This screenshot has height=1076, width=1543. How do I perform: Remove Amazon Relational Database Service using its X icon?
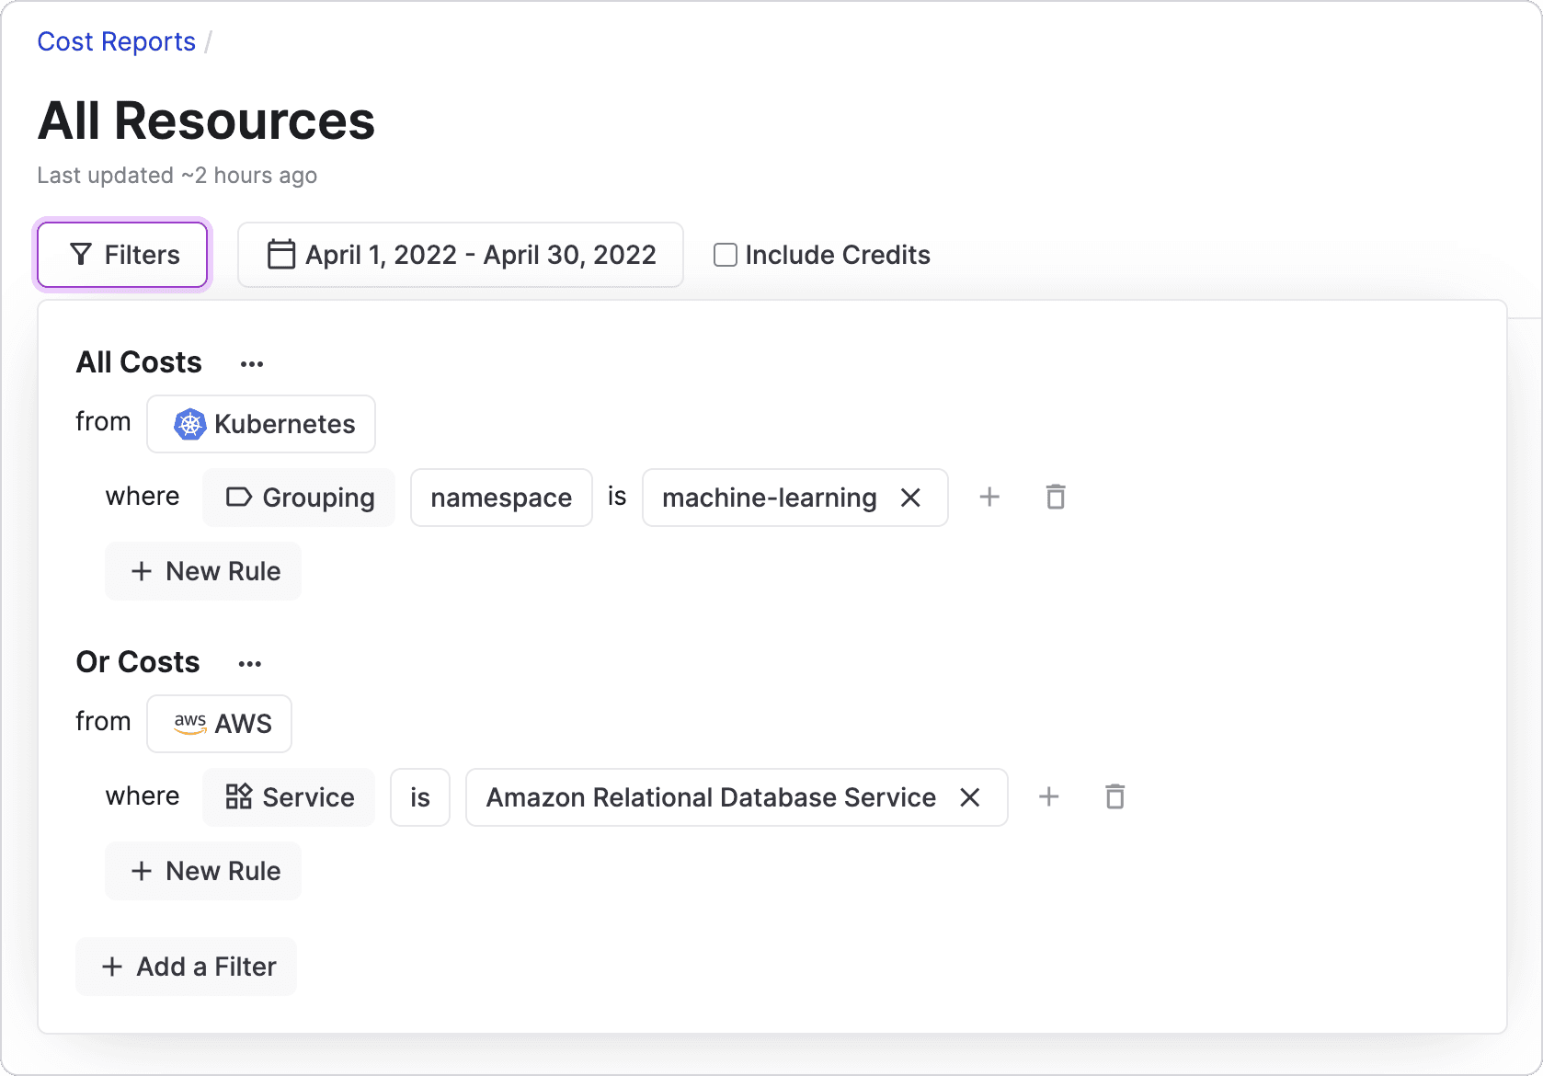(971, 797)
